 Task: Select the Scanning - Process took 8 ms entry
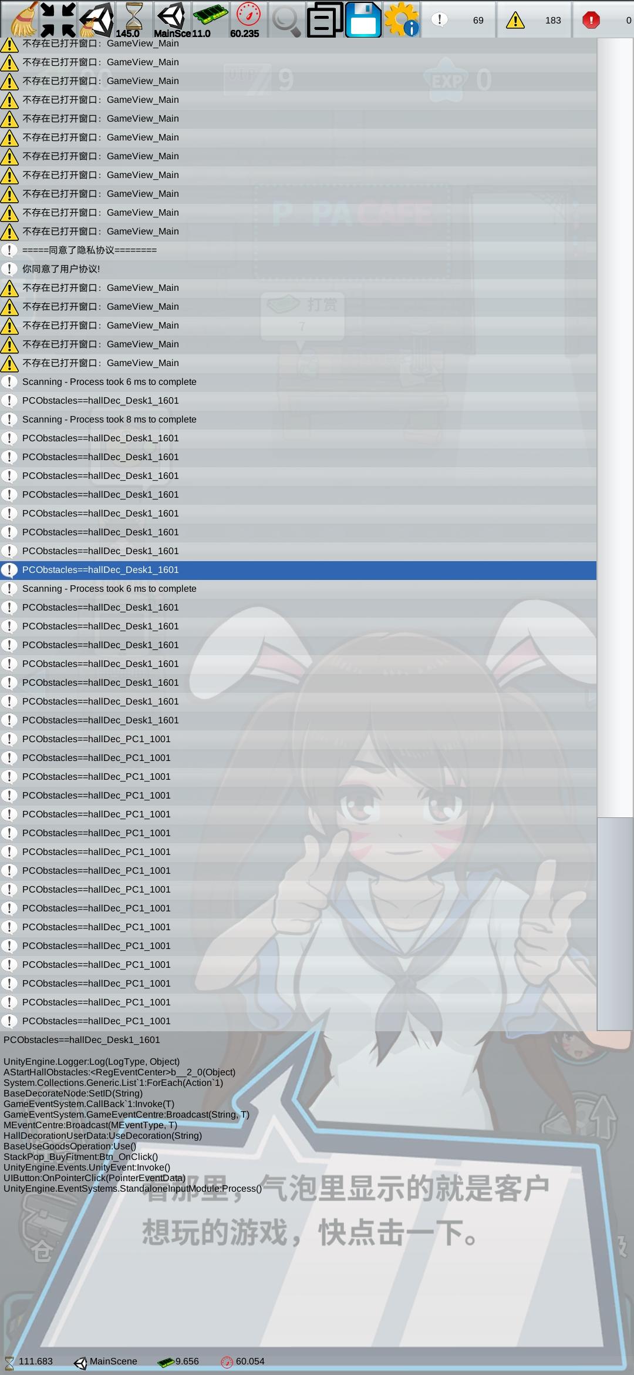(298, 420)
